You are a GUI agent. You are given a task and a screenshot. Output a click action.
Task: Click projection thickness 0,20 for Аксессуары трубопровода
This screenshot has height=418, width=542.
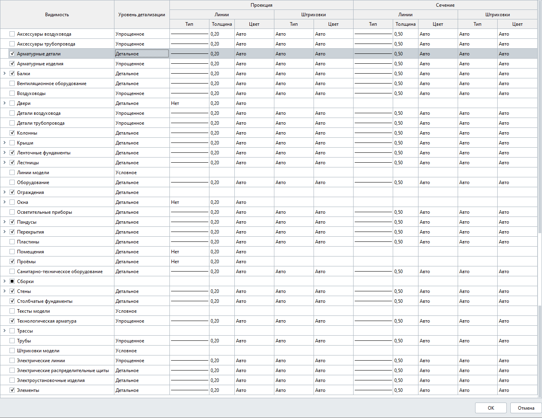coord(222,44)
